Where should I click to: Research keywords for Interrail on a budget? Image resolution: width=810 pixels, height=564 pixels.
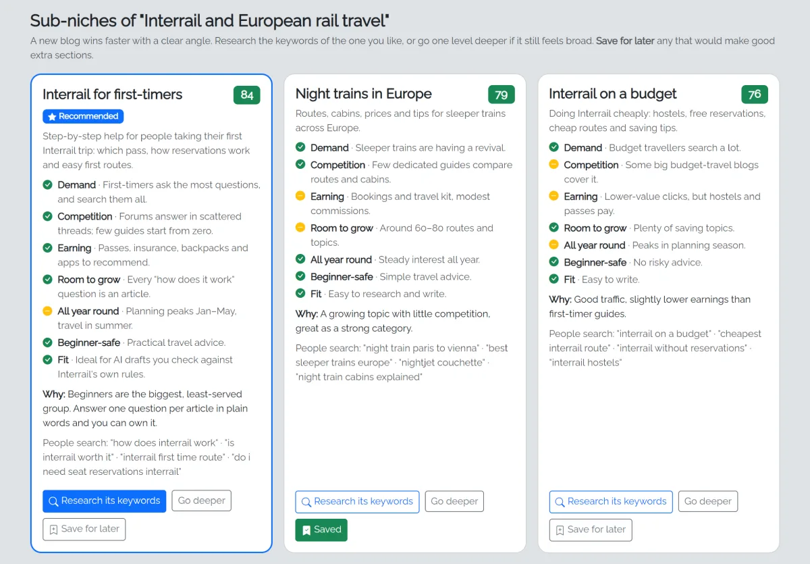click(x=611, y=502)
